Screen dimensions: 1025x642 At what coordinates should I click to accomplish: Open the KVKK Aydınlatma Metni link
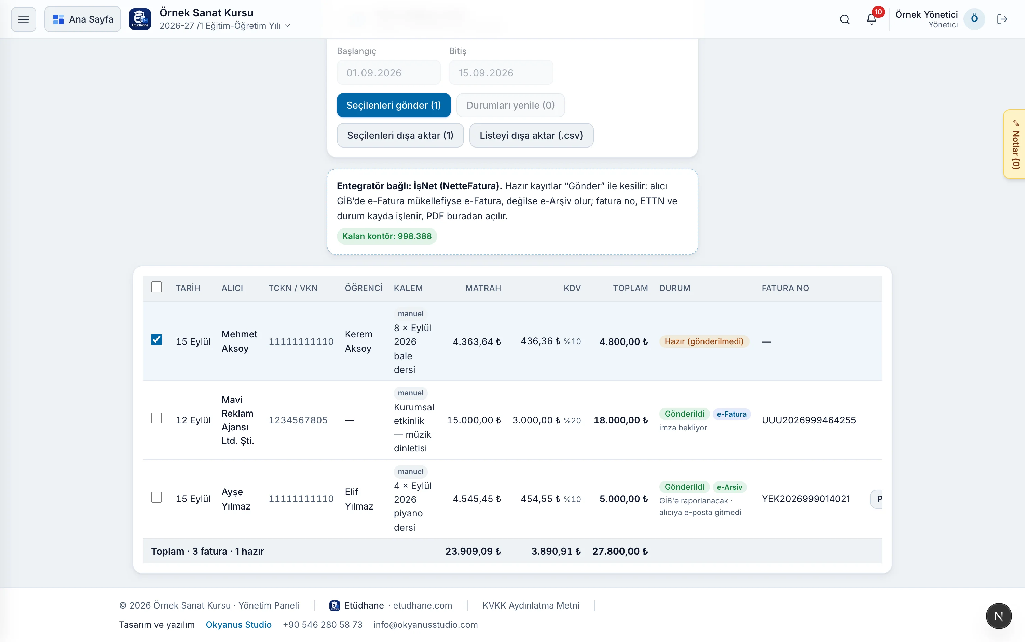point(531,605)
